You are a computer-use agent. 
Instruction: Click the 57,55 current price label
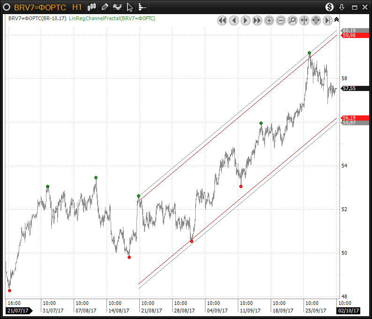click(349, 88)
